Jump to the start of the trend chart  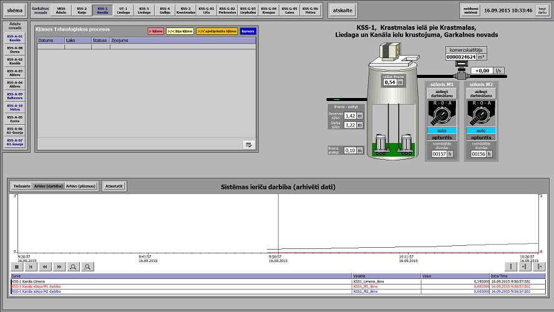tap(32, 266)
